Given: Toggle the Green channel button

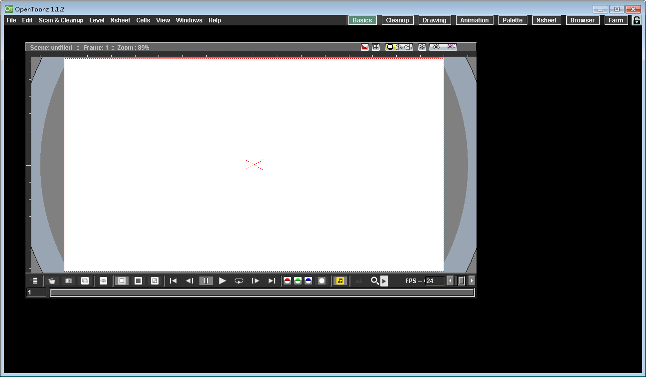Looking at the screenshot, I should (298, 281).
